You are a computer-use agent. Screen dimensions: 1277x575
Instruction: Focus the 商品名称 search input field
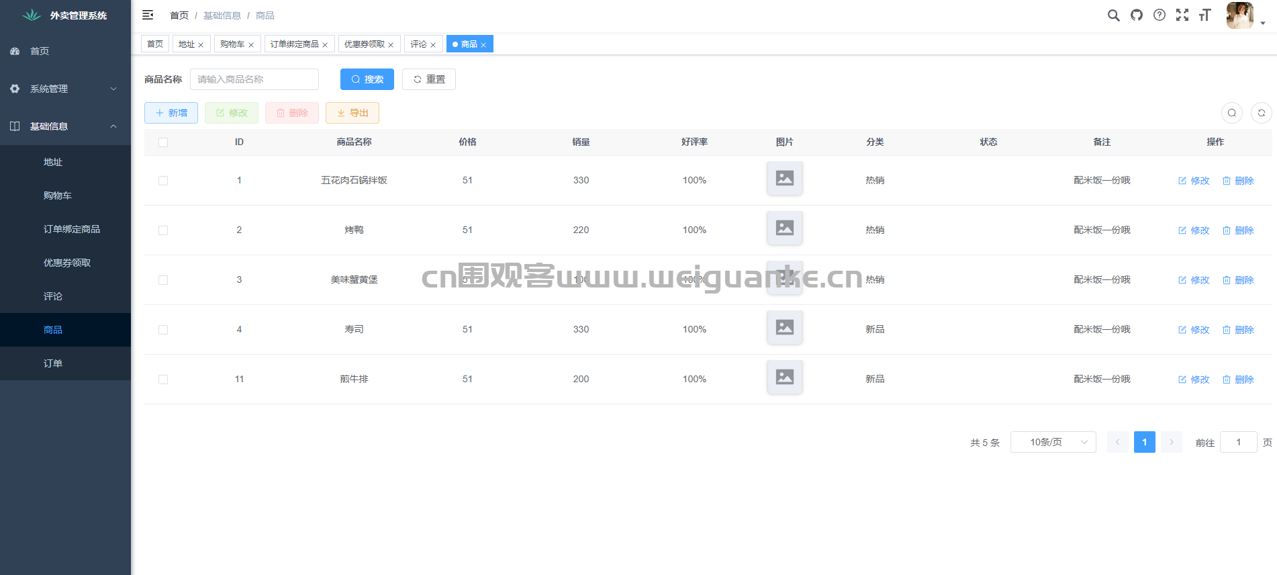tap(254, 79)
